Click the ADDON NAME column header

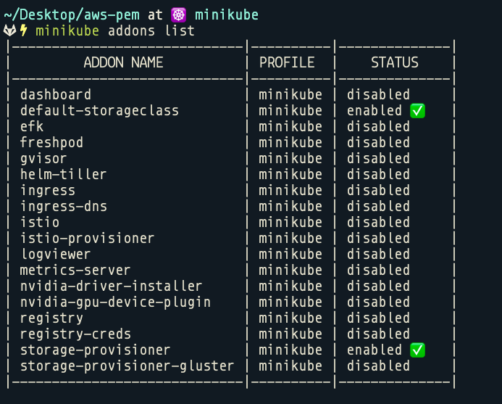pyautogui.click(x=124, y=62)
